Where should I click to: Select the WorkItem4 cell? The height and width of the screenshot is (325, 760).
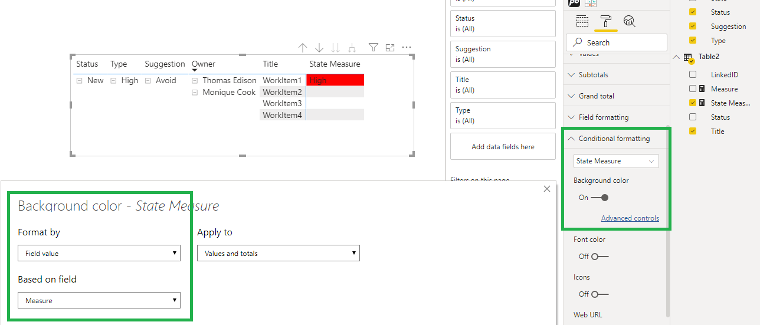(x=283, y=115)
